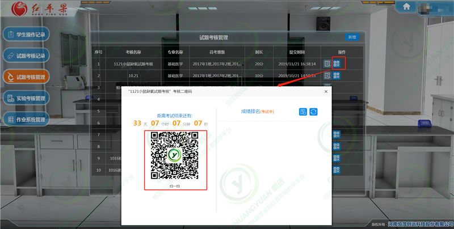Open QR code for the 10.21 exam row
Viewport: 454px width, 229px height.
[337, 76]
